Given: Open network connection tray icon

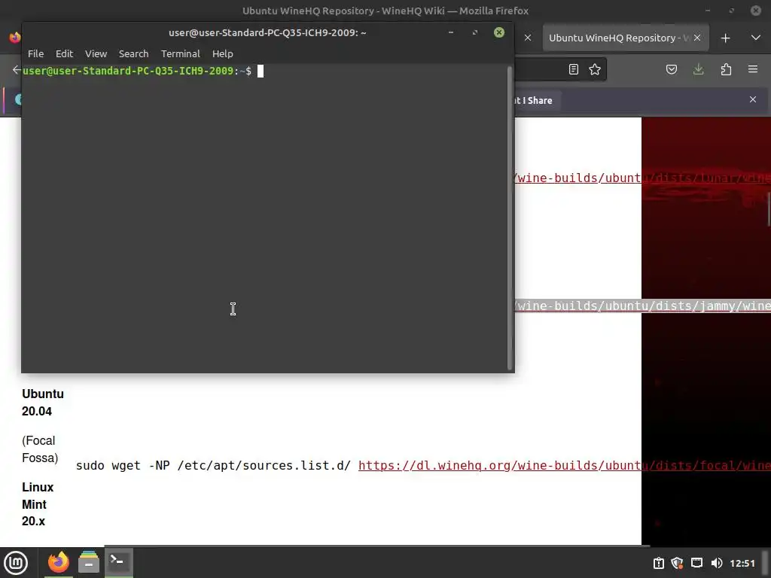Looking at the screenshot, I should pyautogui.click(x=696, y=563).
